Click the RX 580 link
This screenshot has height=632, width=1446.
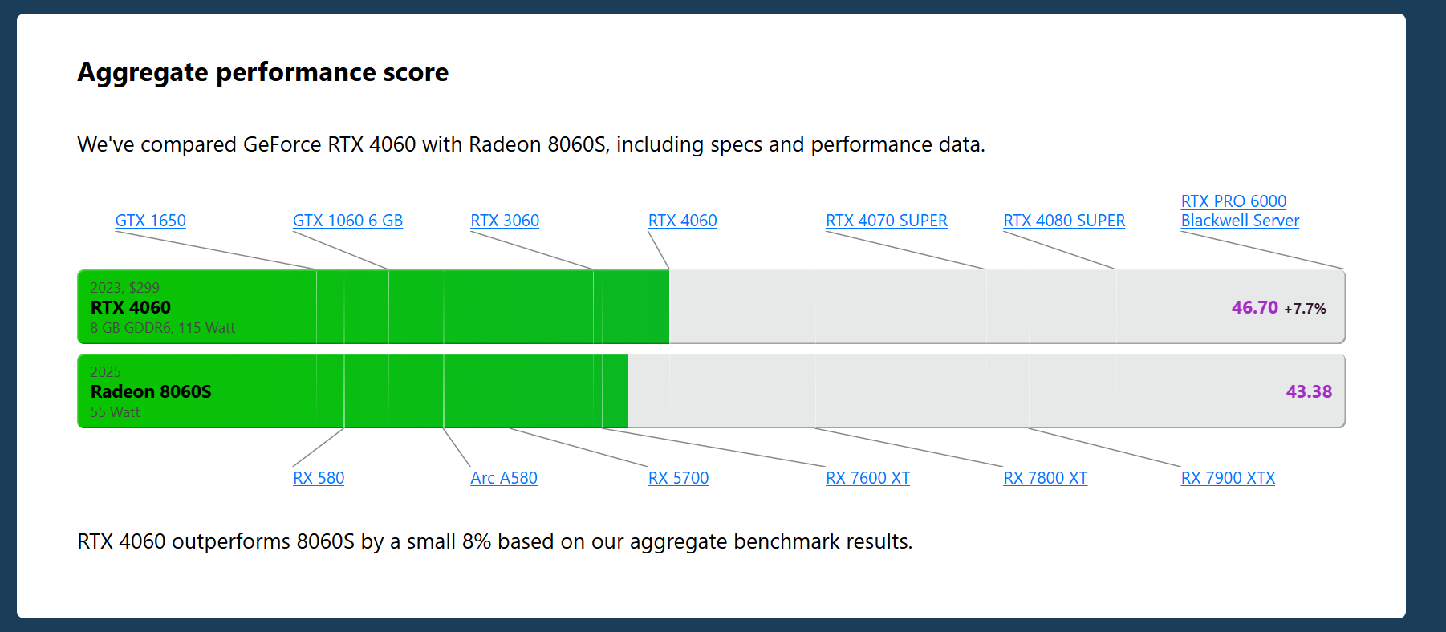(319, 478)
